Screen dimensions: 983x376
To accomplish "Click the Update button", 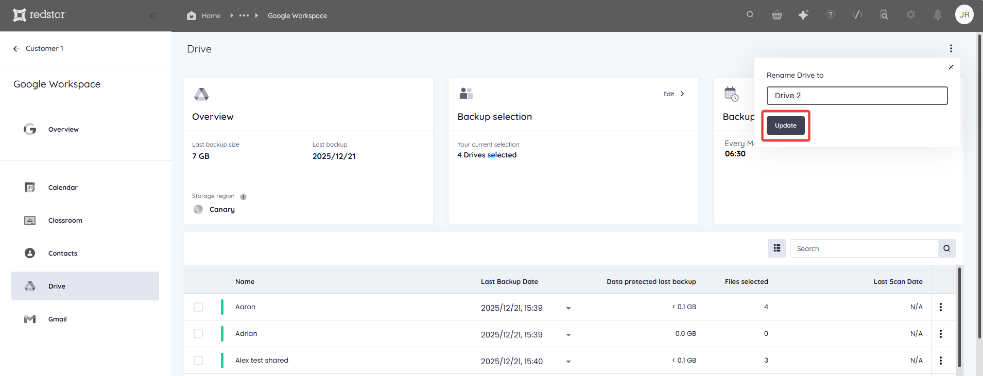I will click(x=785, y=126).
